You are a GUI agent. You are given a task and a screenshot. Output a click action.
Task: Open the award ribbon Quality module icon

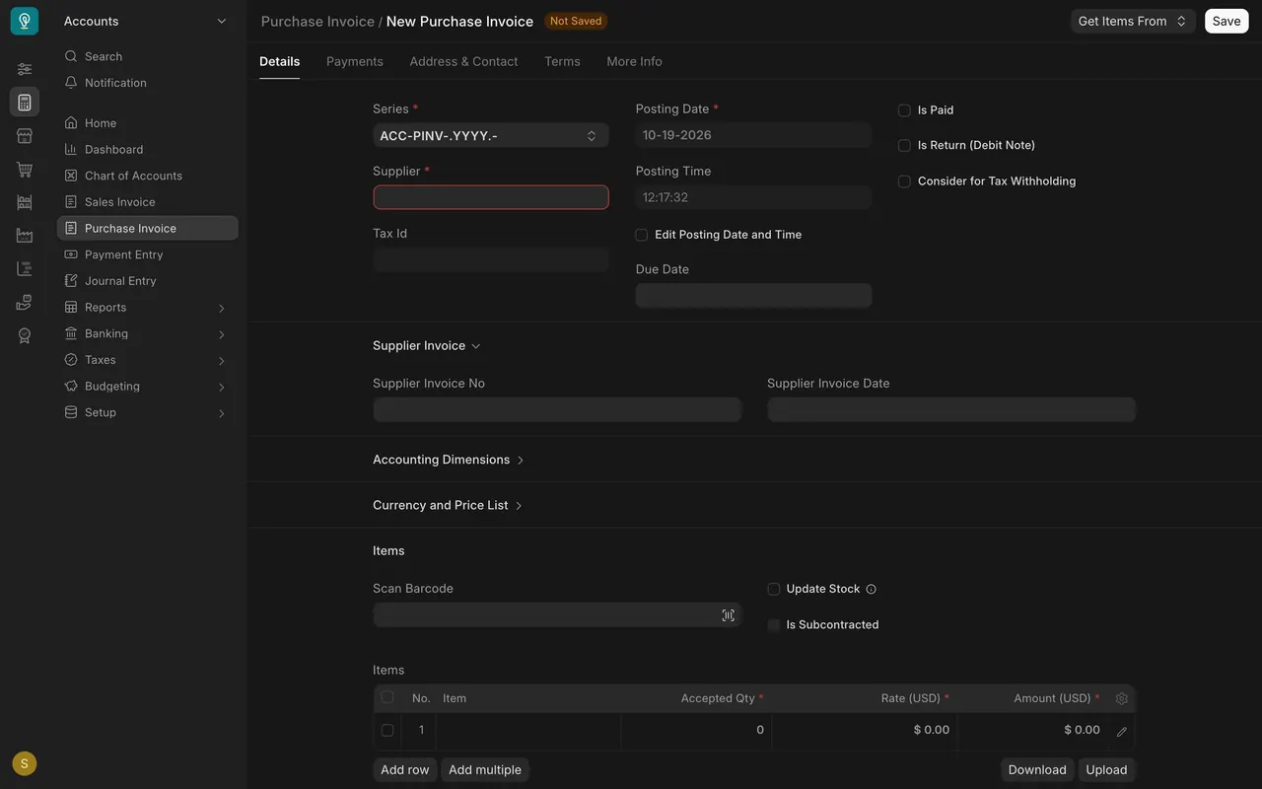(25, 335)
